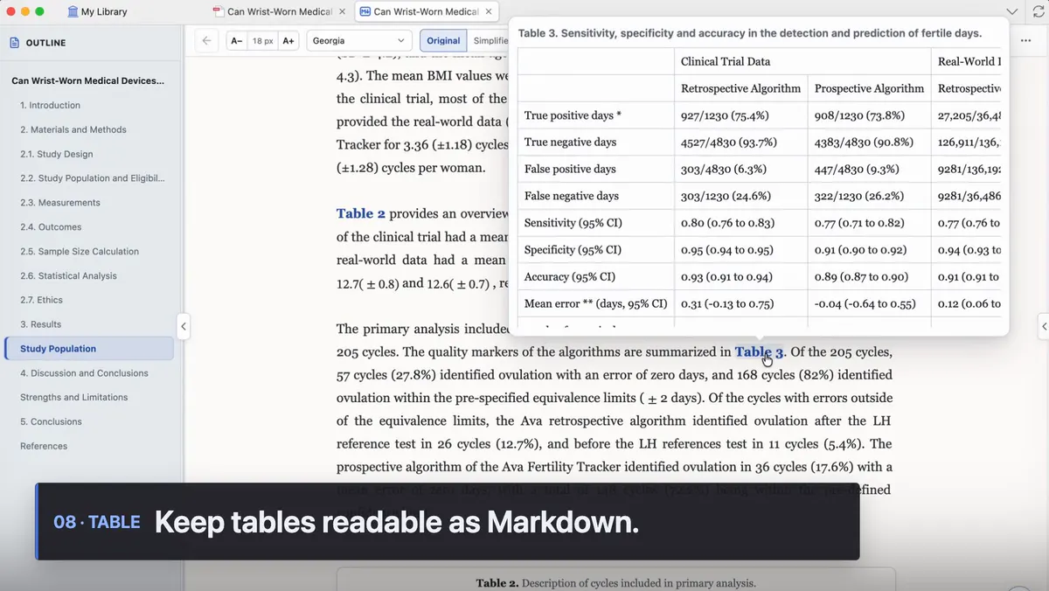
Task: Decrease font size with A− button
Action: click(236, 40)
